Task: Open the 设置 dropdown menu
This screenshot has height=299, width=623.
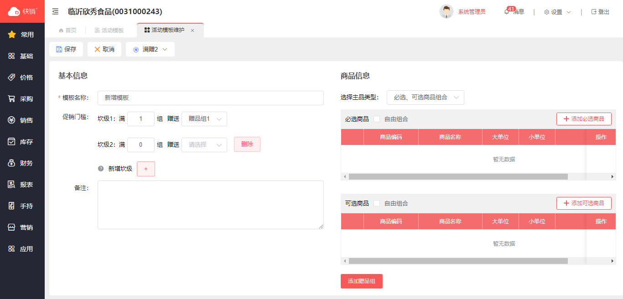Action: (557, 12)
